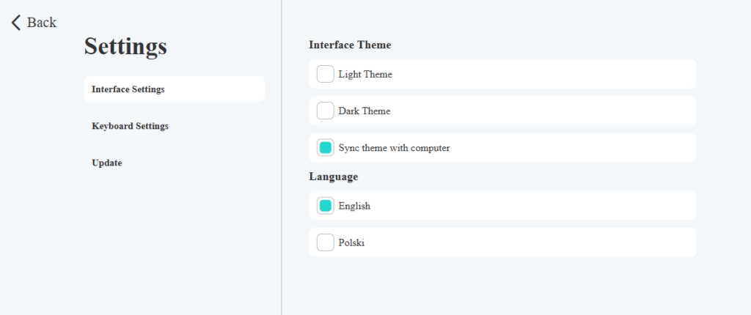Click the Light Theme label text
The height and width of the screenshot is (315, 751).
click(365, 74)
